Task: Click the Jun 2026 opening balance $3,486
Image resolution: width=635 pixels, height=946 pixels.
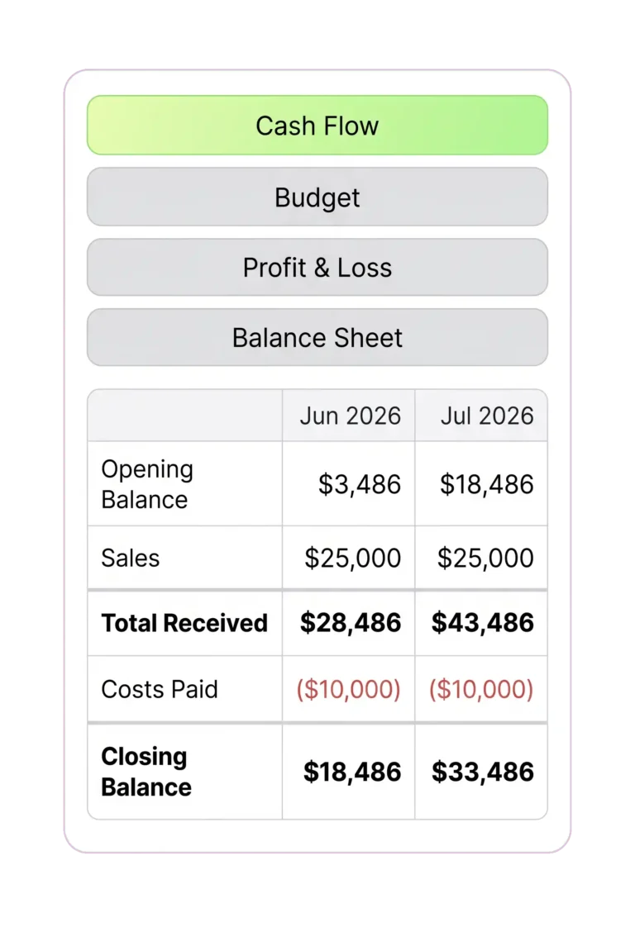Action: [360, 484]
